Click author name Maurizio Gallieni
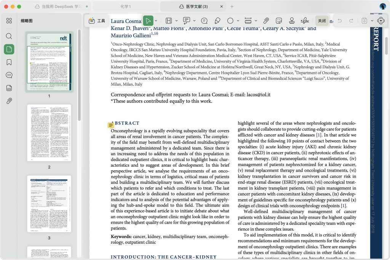The image size is (390, 260). click(131, 35)
